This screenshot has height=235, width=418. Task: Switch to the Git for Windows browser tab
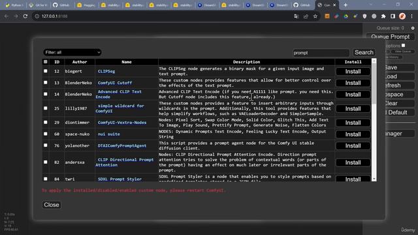click(x=39, y=5)
